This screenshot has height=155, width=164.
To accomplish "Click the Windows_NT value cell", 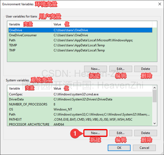I will [63, 109].
